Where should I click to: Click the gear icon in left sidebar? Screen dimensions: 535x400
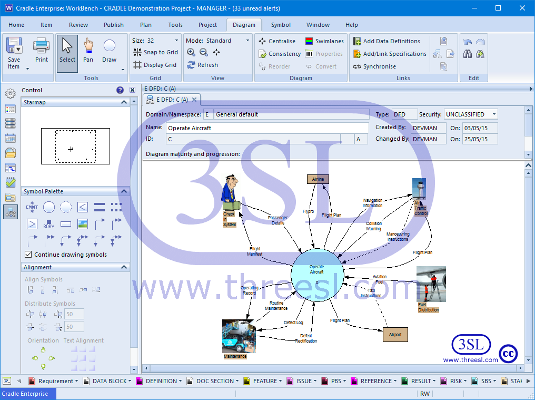click(11, 94)
